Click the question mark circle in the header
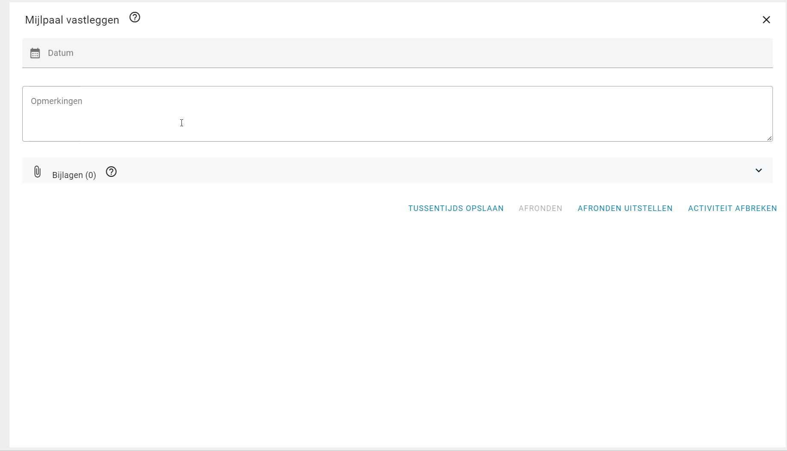Viewport: 787px width, 451px height. (134, 17)
